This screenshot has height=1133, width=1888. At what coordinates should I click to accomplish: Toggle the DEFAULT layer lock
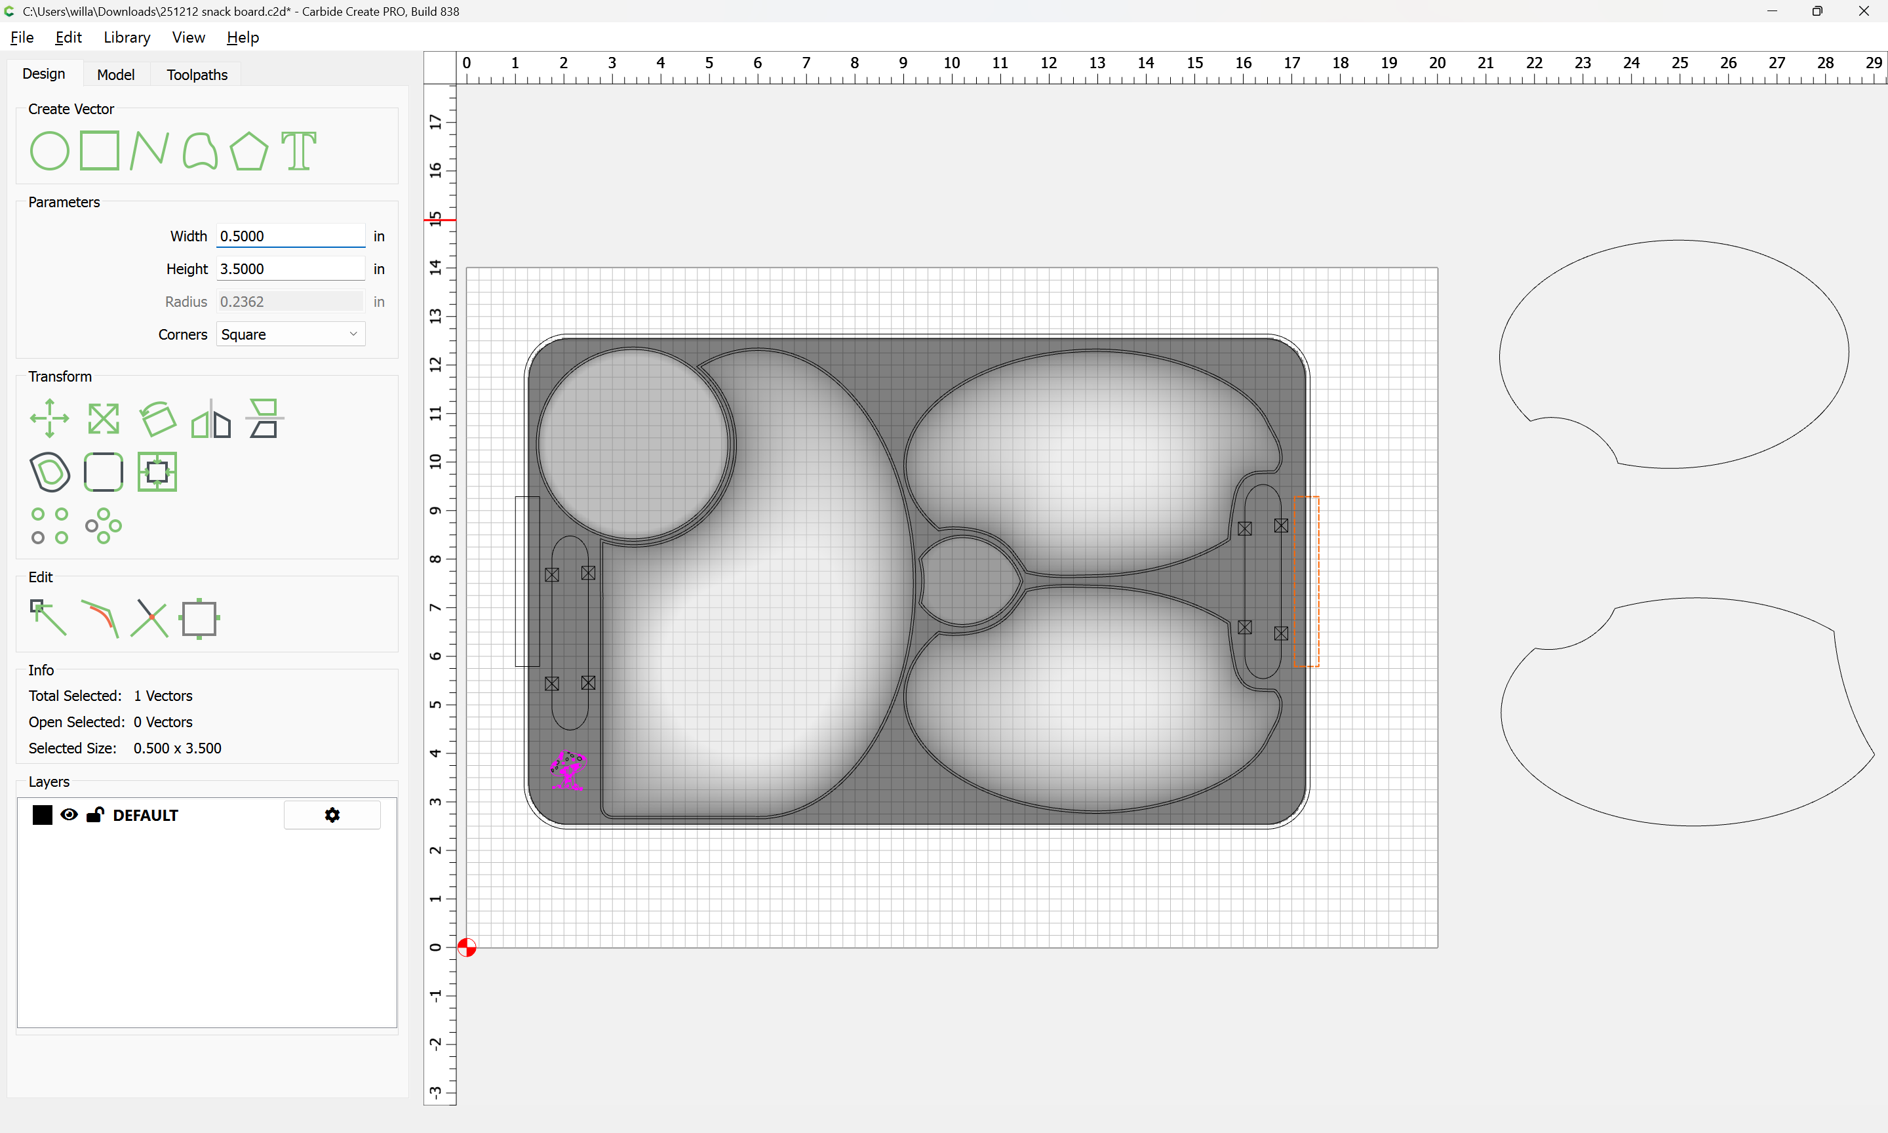[x=94, y=814]
